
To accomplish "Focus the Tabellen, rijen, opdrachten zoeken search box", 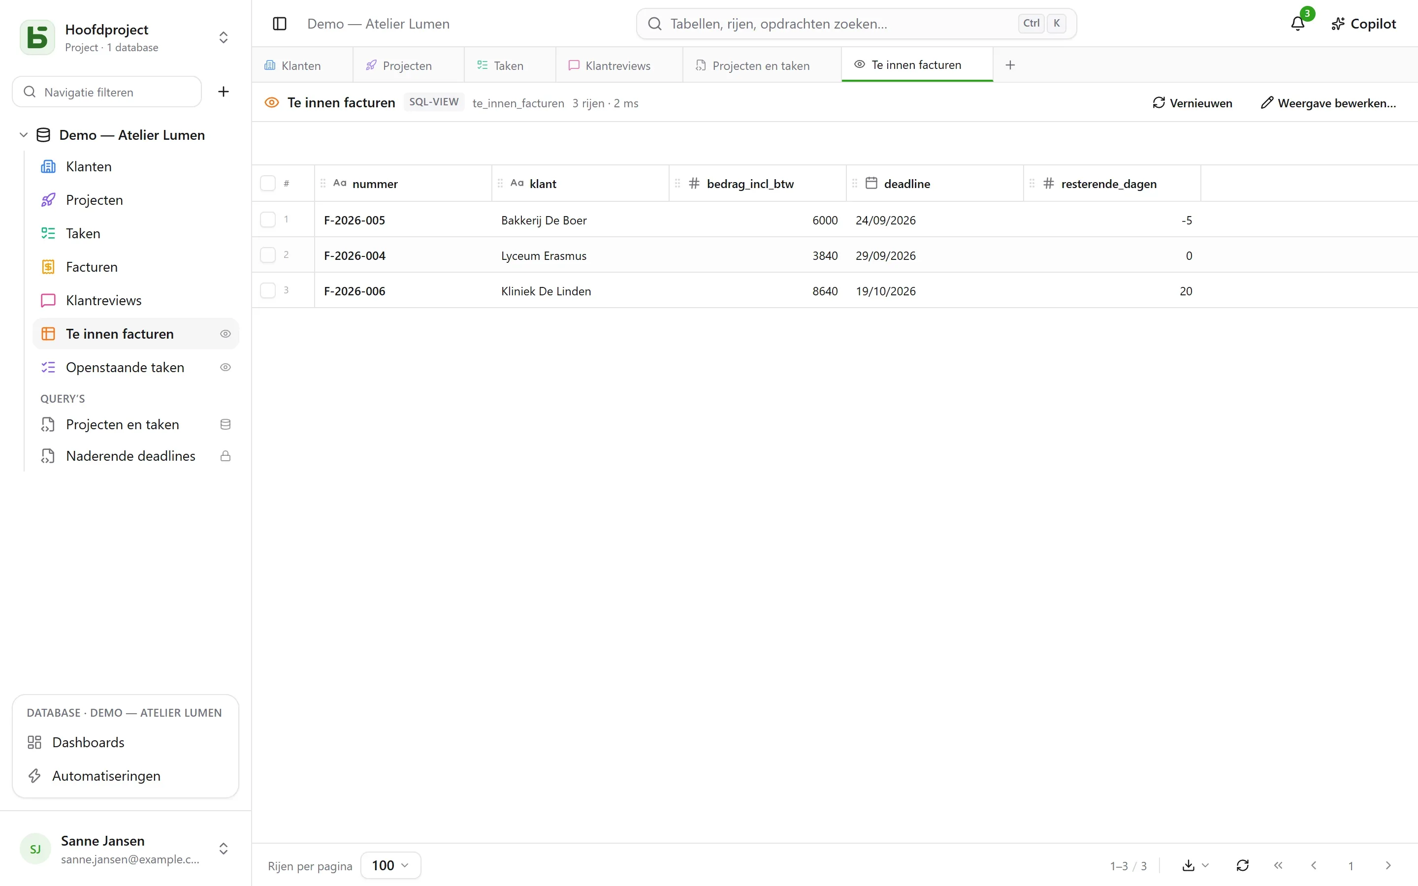I will coord(856,24).
